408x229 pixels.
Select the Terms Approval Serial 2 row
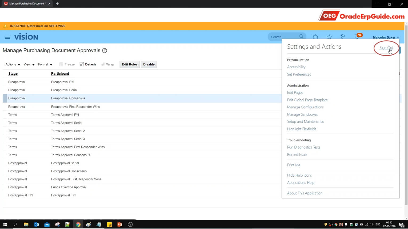(x=142, y=131)
